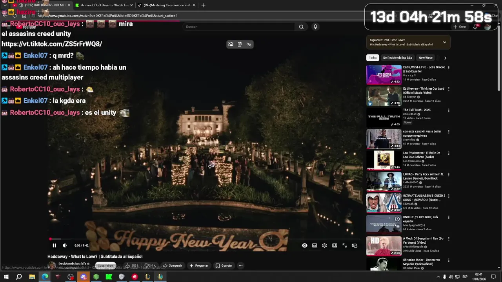The image size is (502, 282).
Task: Open options for ONBLUE Love Girl video
Action: [x=449, y=217]
